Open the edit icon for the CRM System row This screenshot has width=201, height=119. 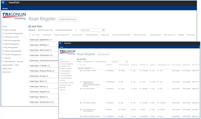(81, 89)
